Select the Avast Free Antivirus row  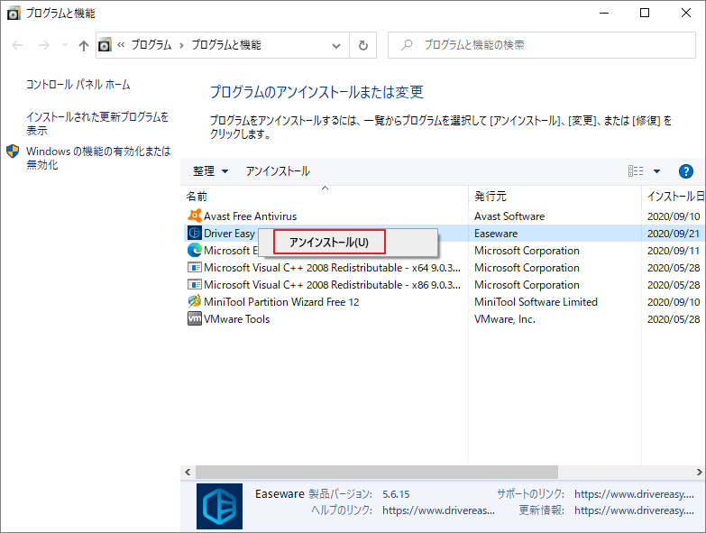[445, 216]
